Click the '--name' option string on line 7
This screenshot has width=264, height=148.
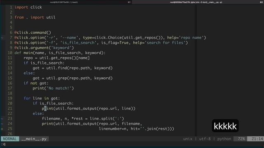click(69, 37)
